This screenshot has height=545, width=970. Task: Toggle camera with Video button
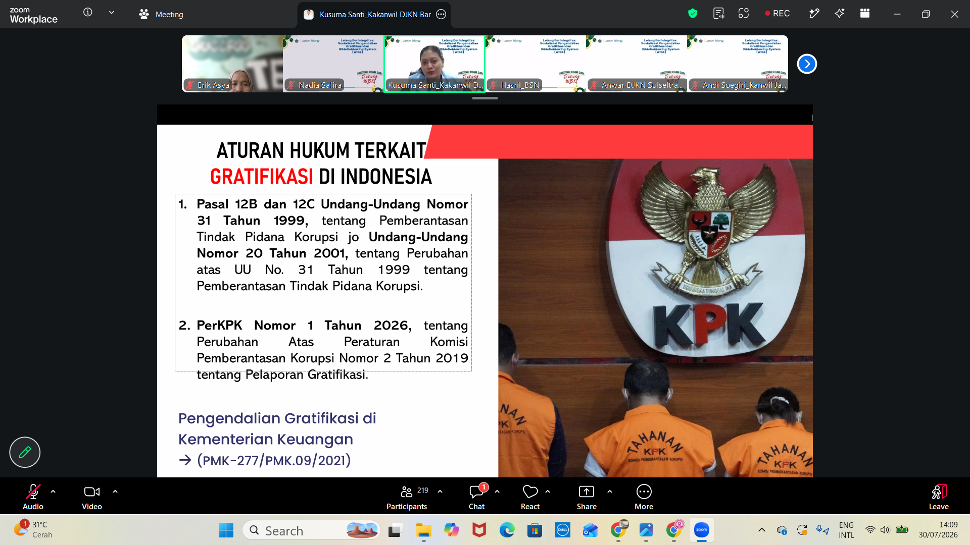(x=92, y=497)
